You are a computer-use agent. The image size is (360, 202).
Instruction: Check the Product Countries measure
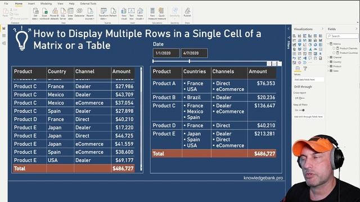[x=334, y=53]
